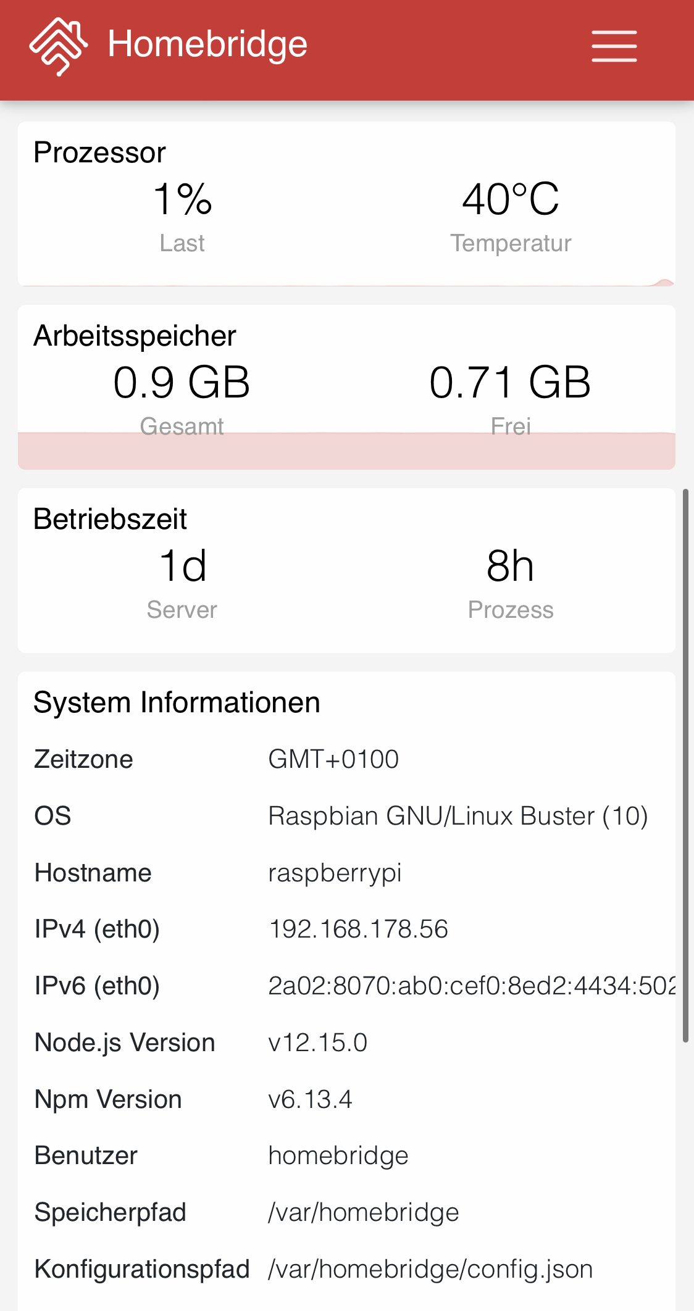The width and height of the screenshot is (694, 1311).
Task: Click the raspberrypi hostname value
Action: (x=335, y=873)
